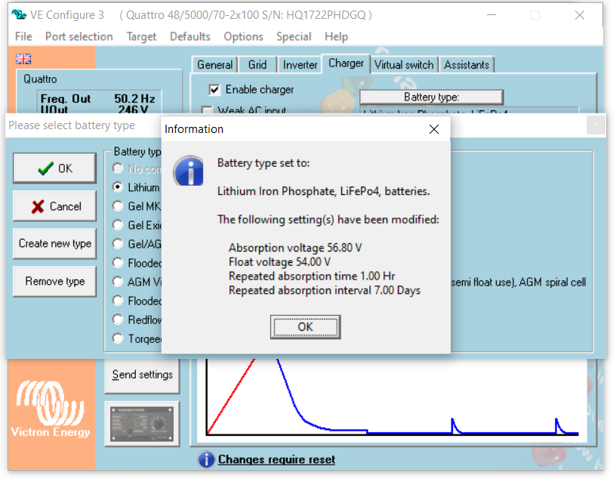616x482 pixels.
Task: Open the File menu
Action: point(23,36)
